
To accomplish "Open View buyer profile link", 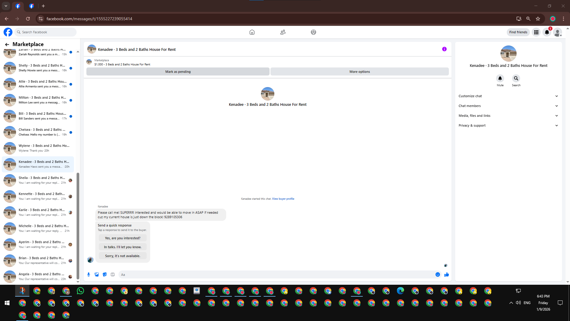I will point(283,199).
